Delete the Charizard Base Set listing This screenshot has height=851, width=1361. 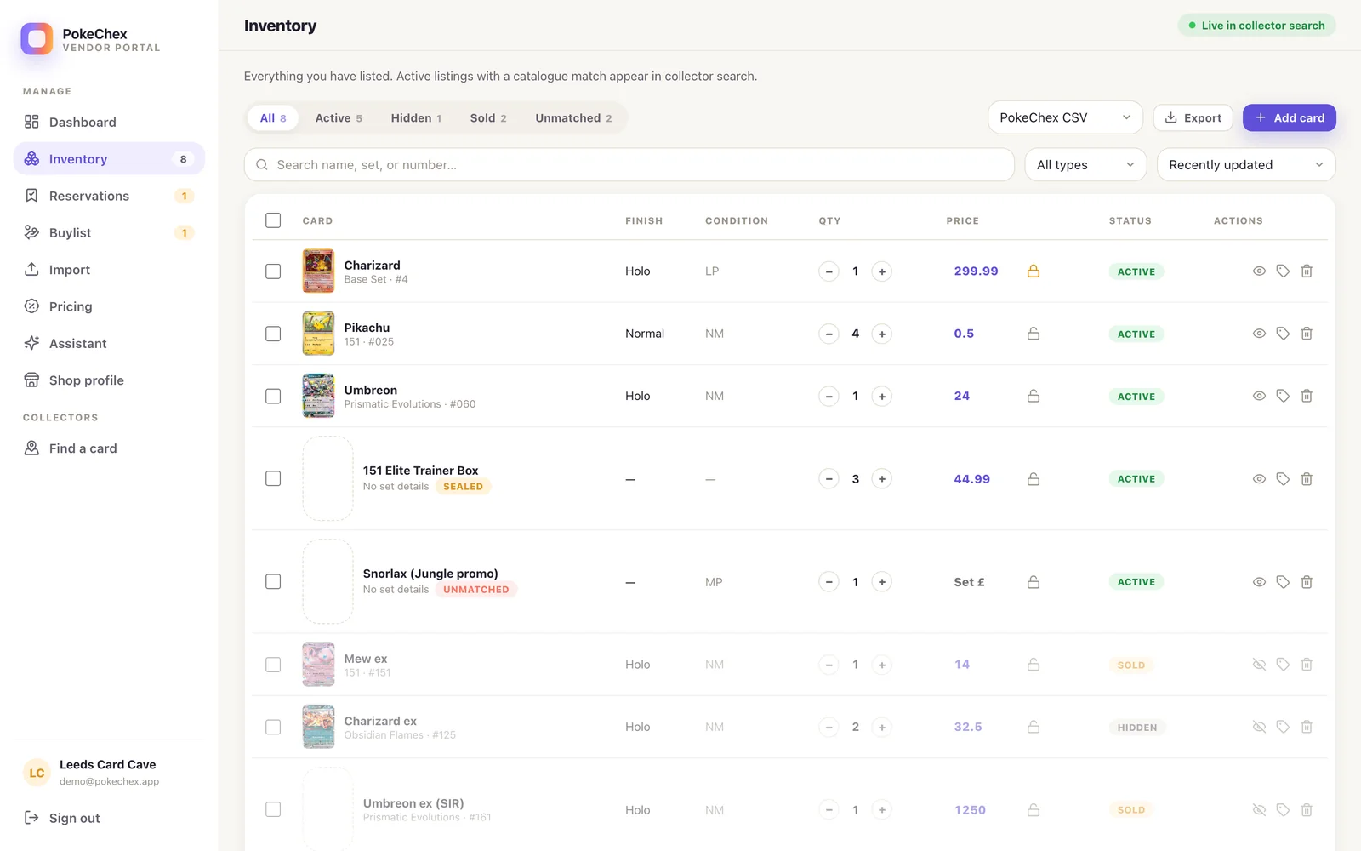1307,271
